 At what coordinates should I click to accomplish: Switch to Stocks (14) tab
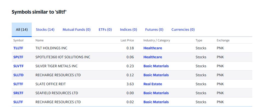pos(45,30)
